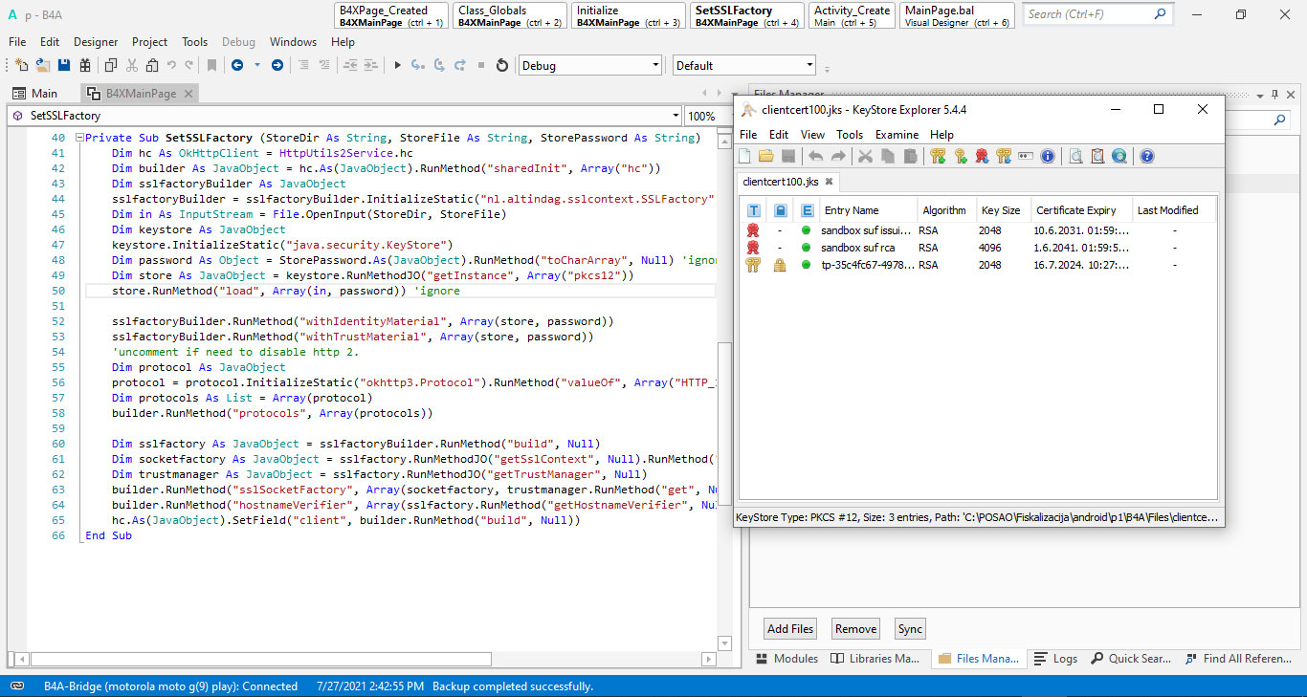Image resolution: width=1307 pixels, height=697 pixels.
Task: Open the Debug build configuration dropdown
Action: [x=655, y=66]
